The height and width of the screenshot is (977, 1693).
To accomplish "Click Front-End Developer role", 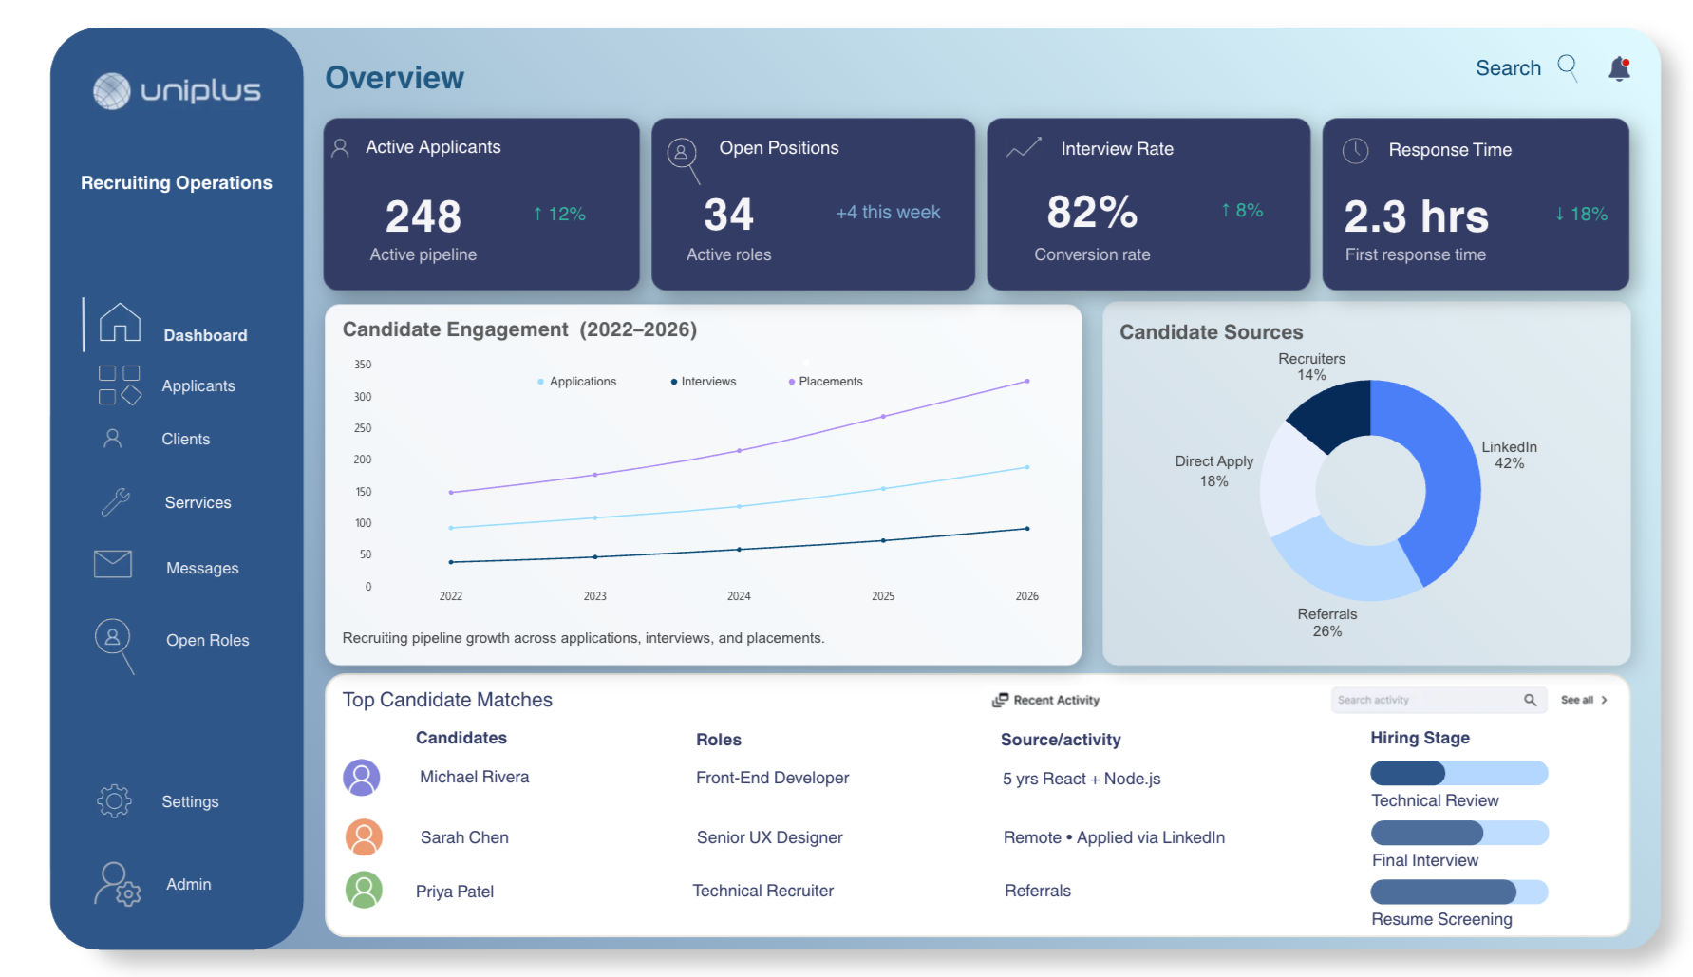I will point(772,778).
